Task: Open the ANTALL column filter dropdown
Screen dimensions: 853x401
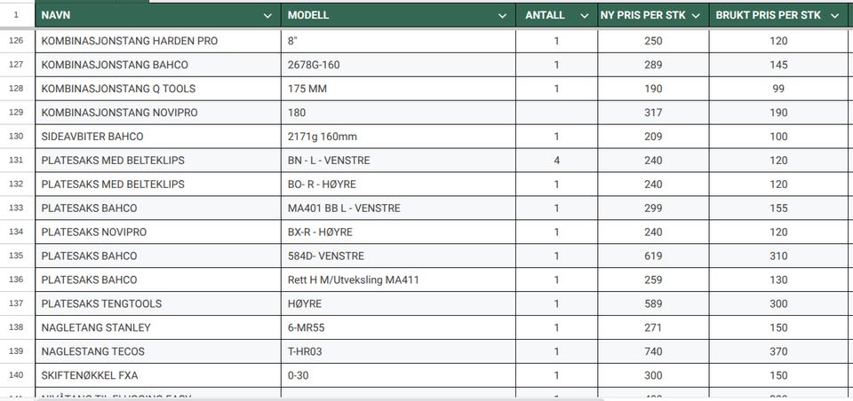Action: (584, 15)
